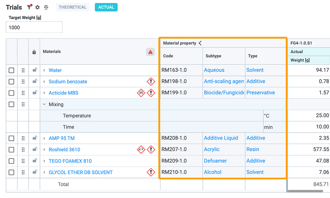This screenshot has width=330, height=198.
Task: Click the Target Weight input field
Action: point(34,27)
